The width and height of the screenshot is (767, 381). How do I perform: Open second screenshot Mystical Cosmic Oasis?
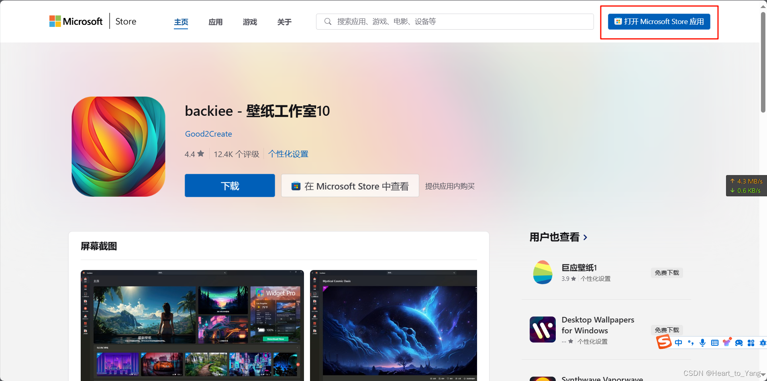394,325
